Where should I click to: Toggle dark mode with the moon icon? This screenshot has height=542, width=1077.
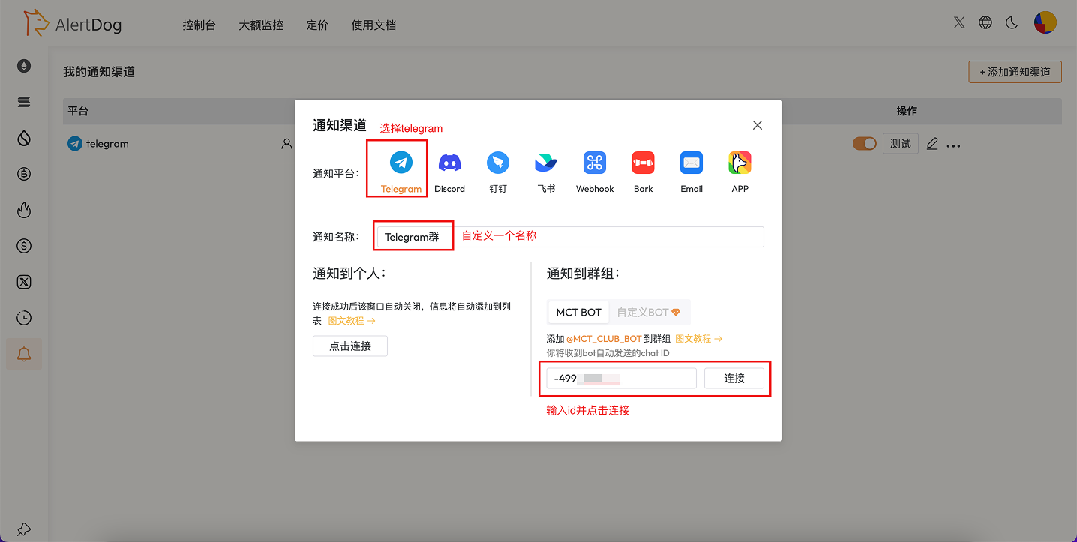[x=1011, y=22]
